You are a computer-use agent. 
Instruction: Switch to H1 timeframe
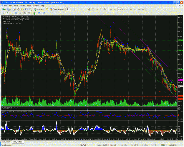pos(127,9)
